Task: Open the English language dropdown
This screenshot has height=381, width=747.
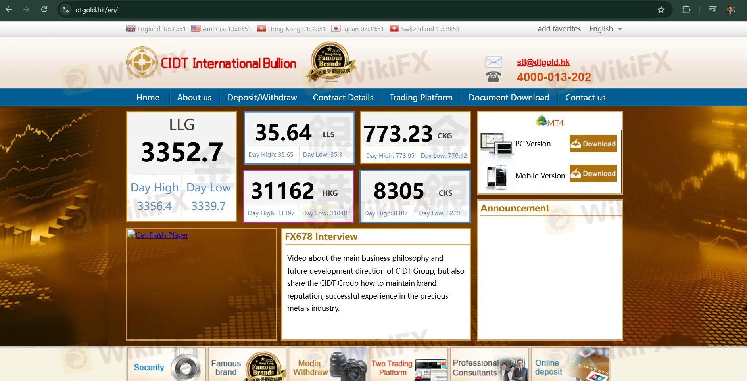Action: (x=605, y=29)
